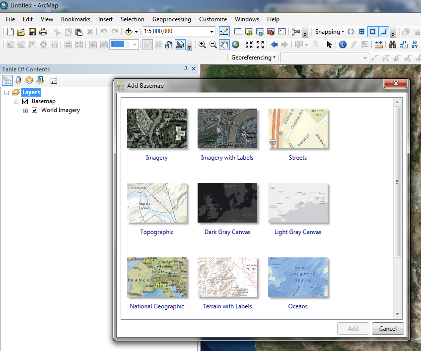Open the Geoprocessing menu
The width and height of the screenshot is (421, 351).
click(172, 19)
